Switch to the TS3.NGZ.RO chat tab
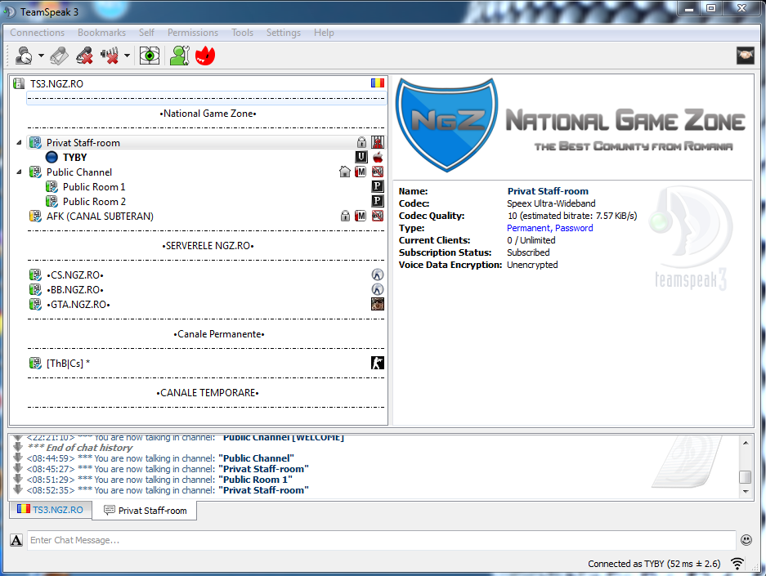This screenshot has width=766, height=576. click(x=50, y=510)
